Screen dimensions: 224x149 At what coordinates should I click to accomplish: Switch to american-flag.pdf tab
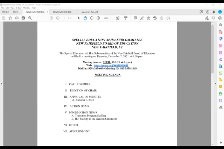pyautogui.click(x=90, y=12)
